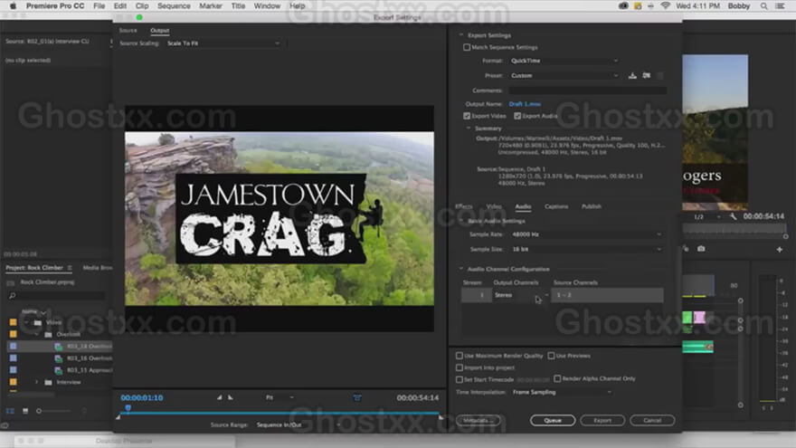Click the Save Preset icon
The width and height of the screenshot is (796, 448).
click(632, 76)
